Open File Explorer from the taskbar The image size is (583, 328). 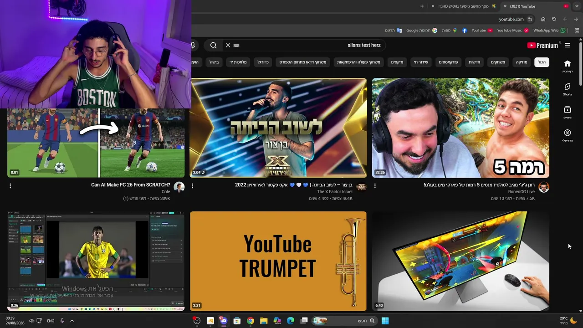click(264, 321)
